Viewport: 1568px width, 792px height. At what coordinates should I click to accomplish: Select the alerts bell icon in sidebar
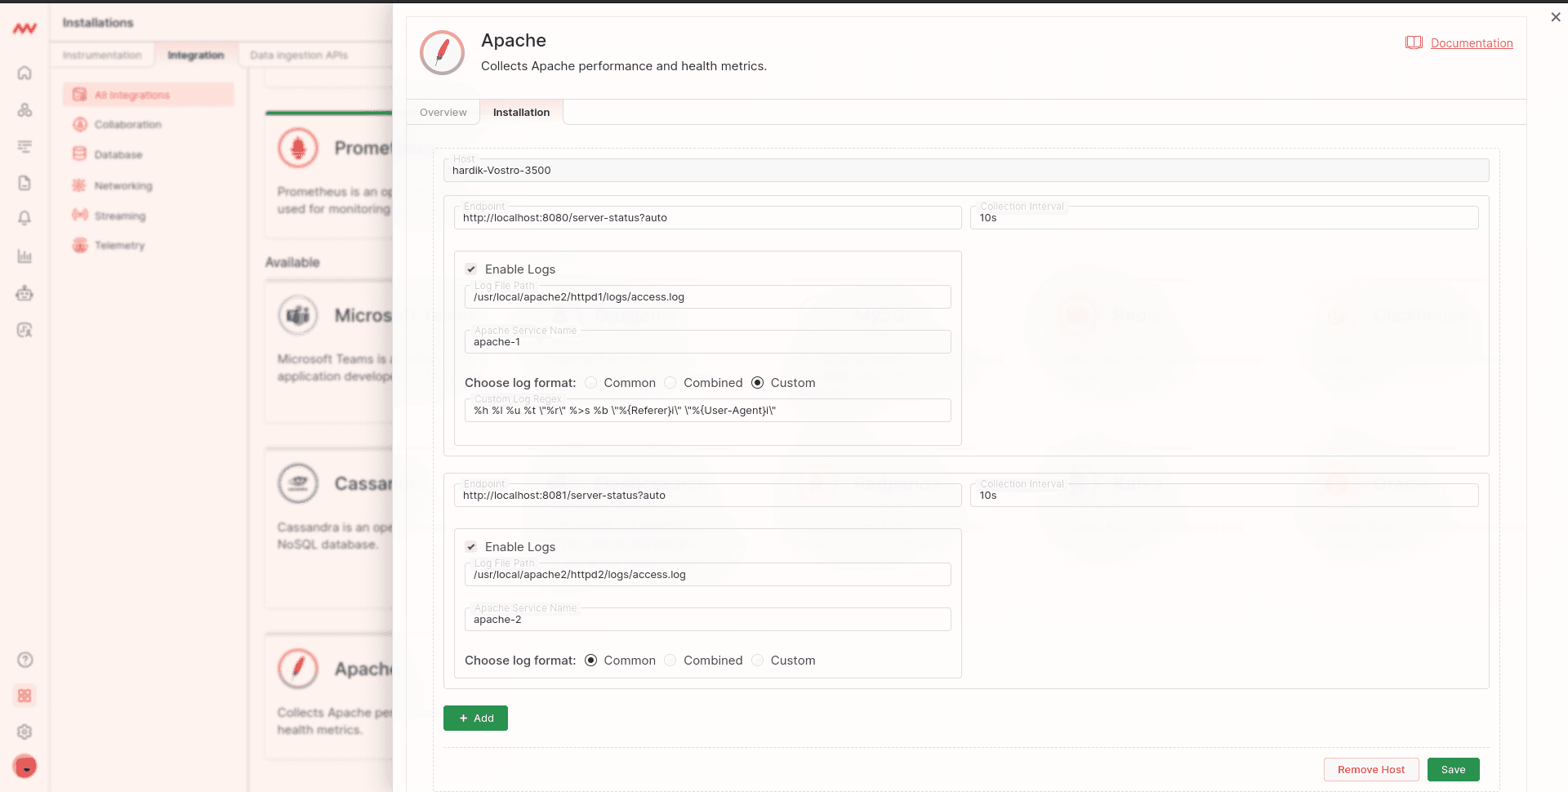click(24, 219)
